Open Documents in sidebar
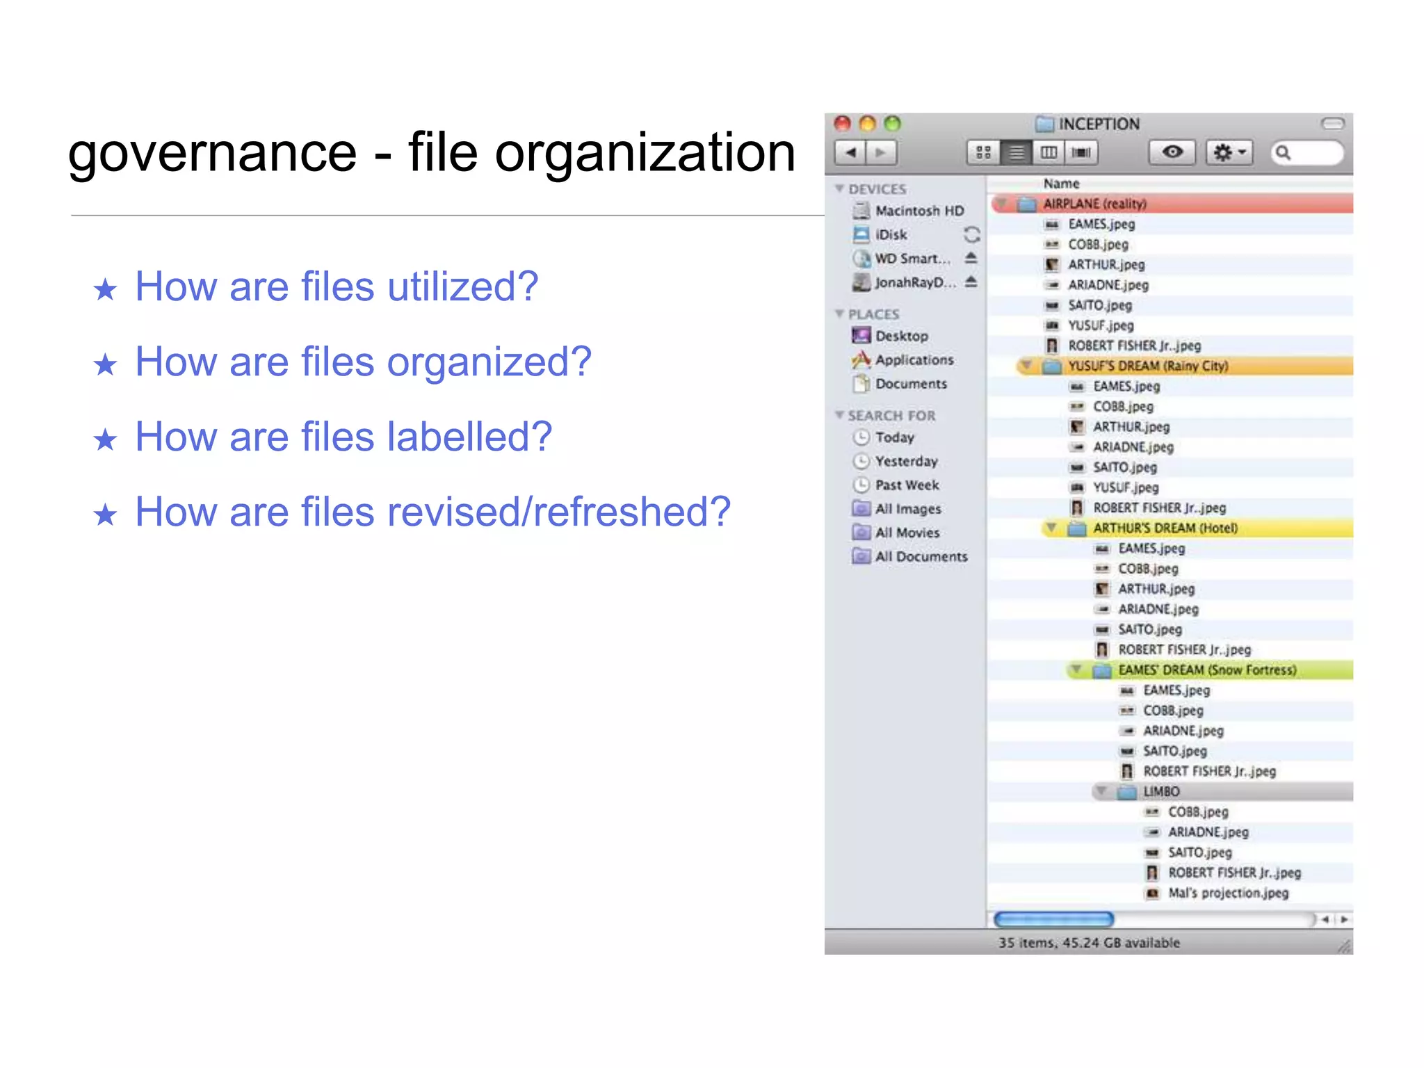This screenshot has width=1424, height=1068. pyautogui.click(x=899, y=383)
